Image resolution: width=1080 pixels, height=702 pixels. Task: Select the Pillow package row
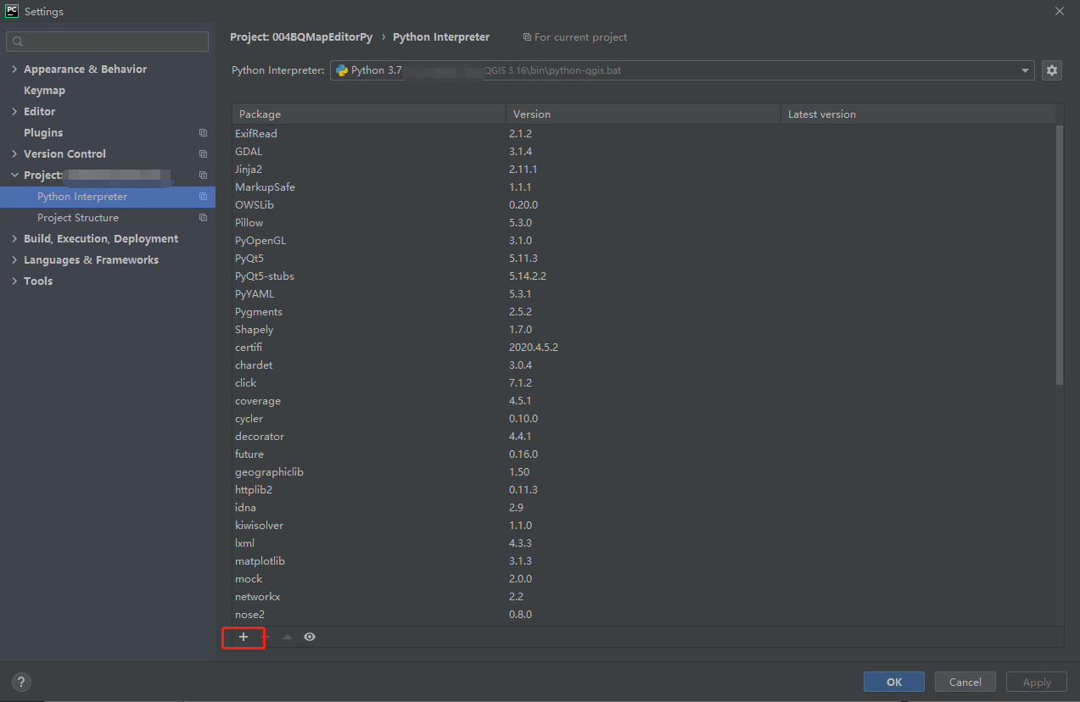(645, 223)
